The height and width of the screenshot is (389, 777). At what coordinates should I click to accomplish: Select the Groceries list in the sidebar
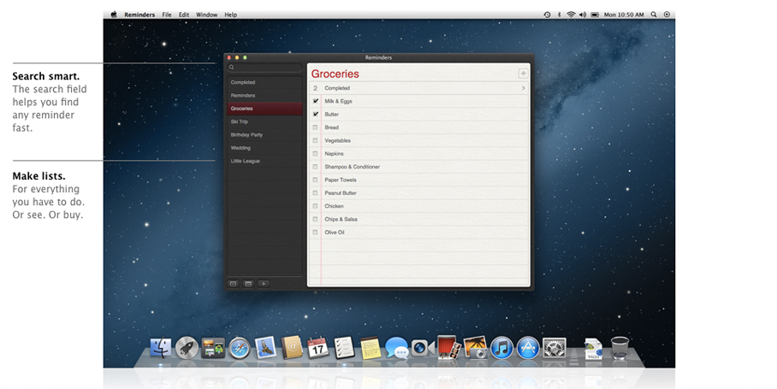264,109
